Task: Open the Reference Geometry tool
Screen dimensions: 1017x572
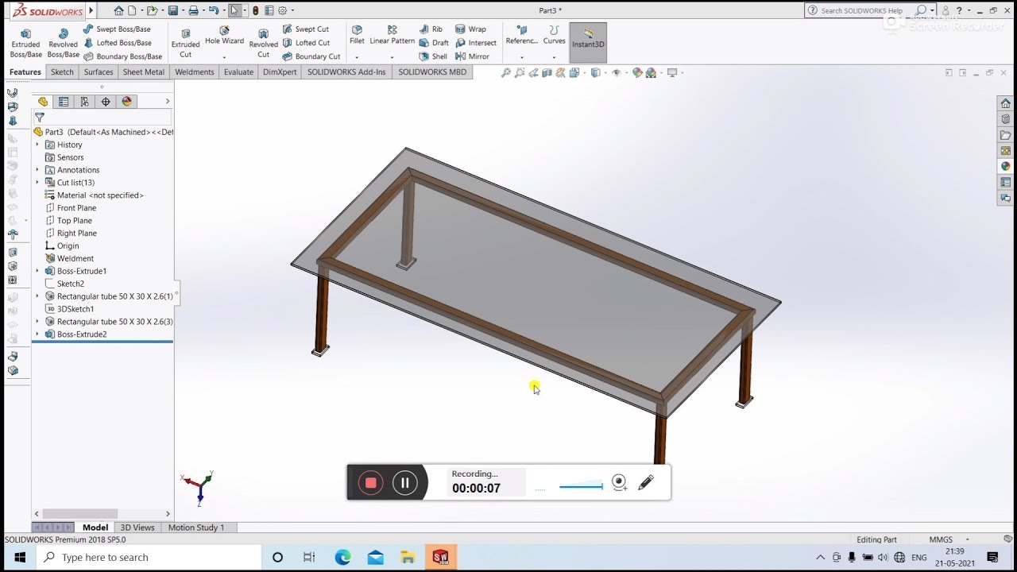Action: pyautogui.click(x=521, y=36)
